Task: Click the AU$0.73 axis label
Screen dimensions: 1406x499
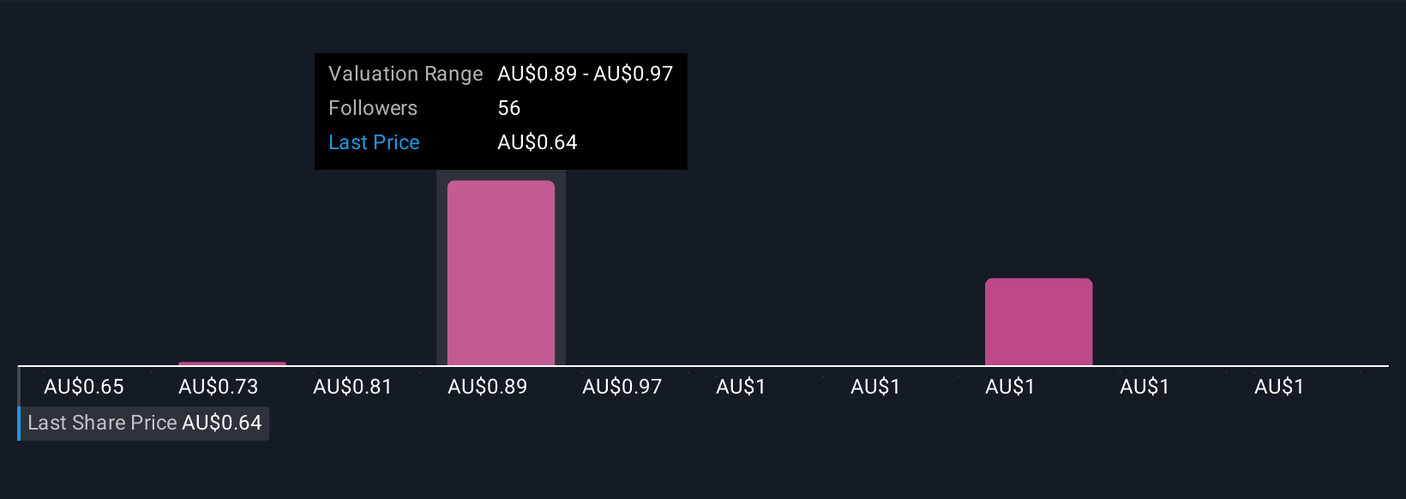Action: (x=219, y=387)
